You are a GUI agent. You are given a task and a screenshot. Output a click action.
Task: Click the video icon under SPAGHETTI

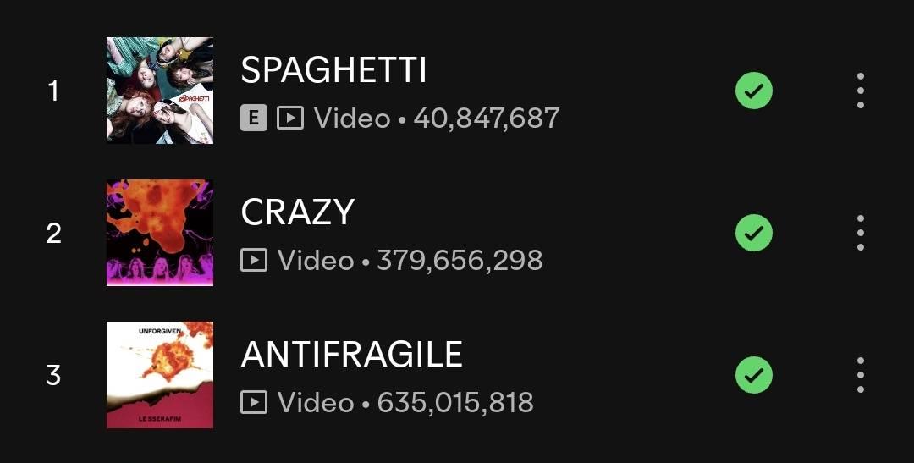click(290, 119)
